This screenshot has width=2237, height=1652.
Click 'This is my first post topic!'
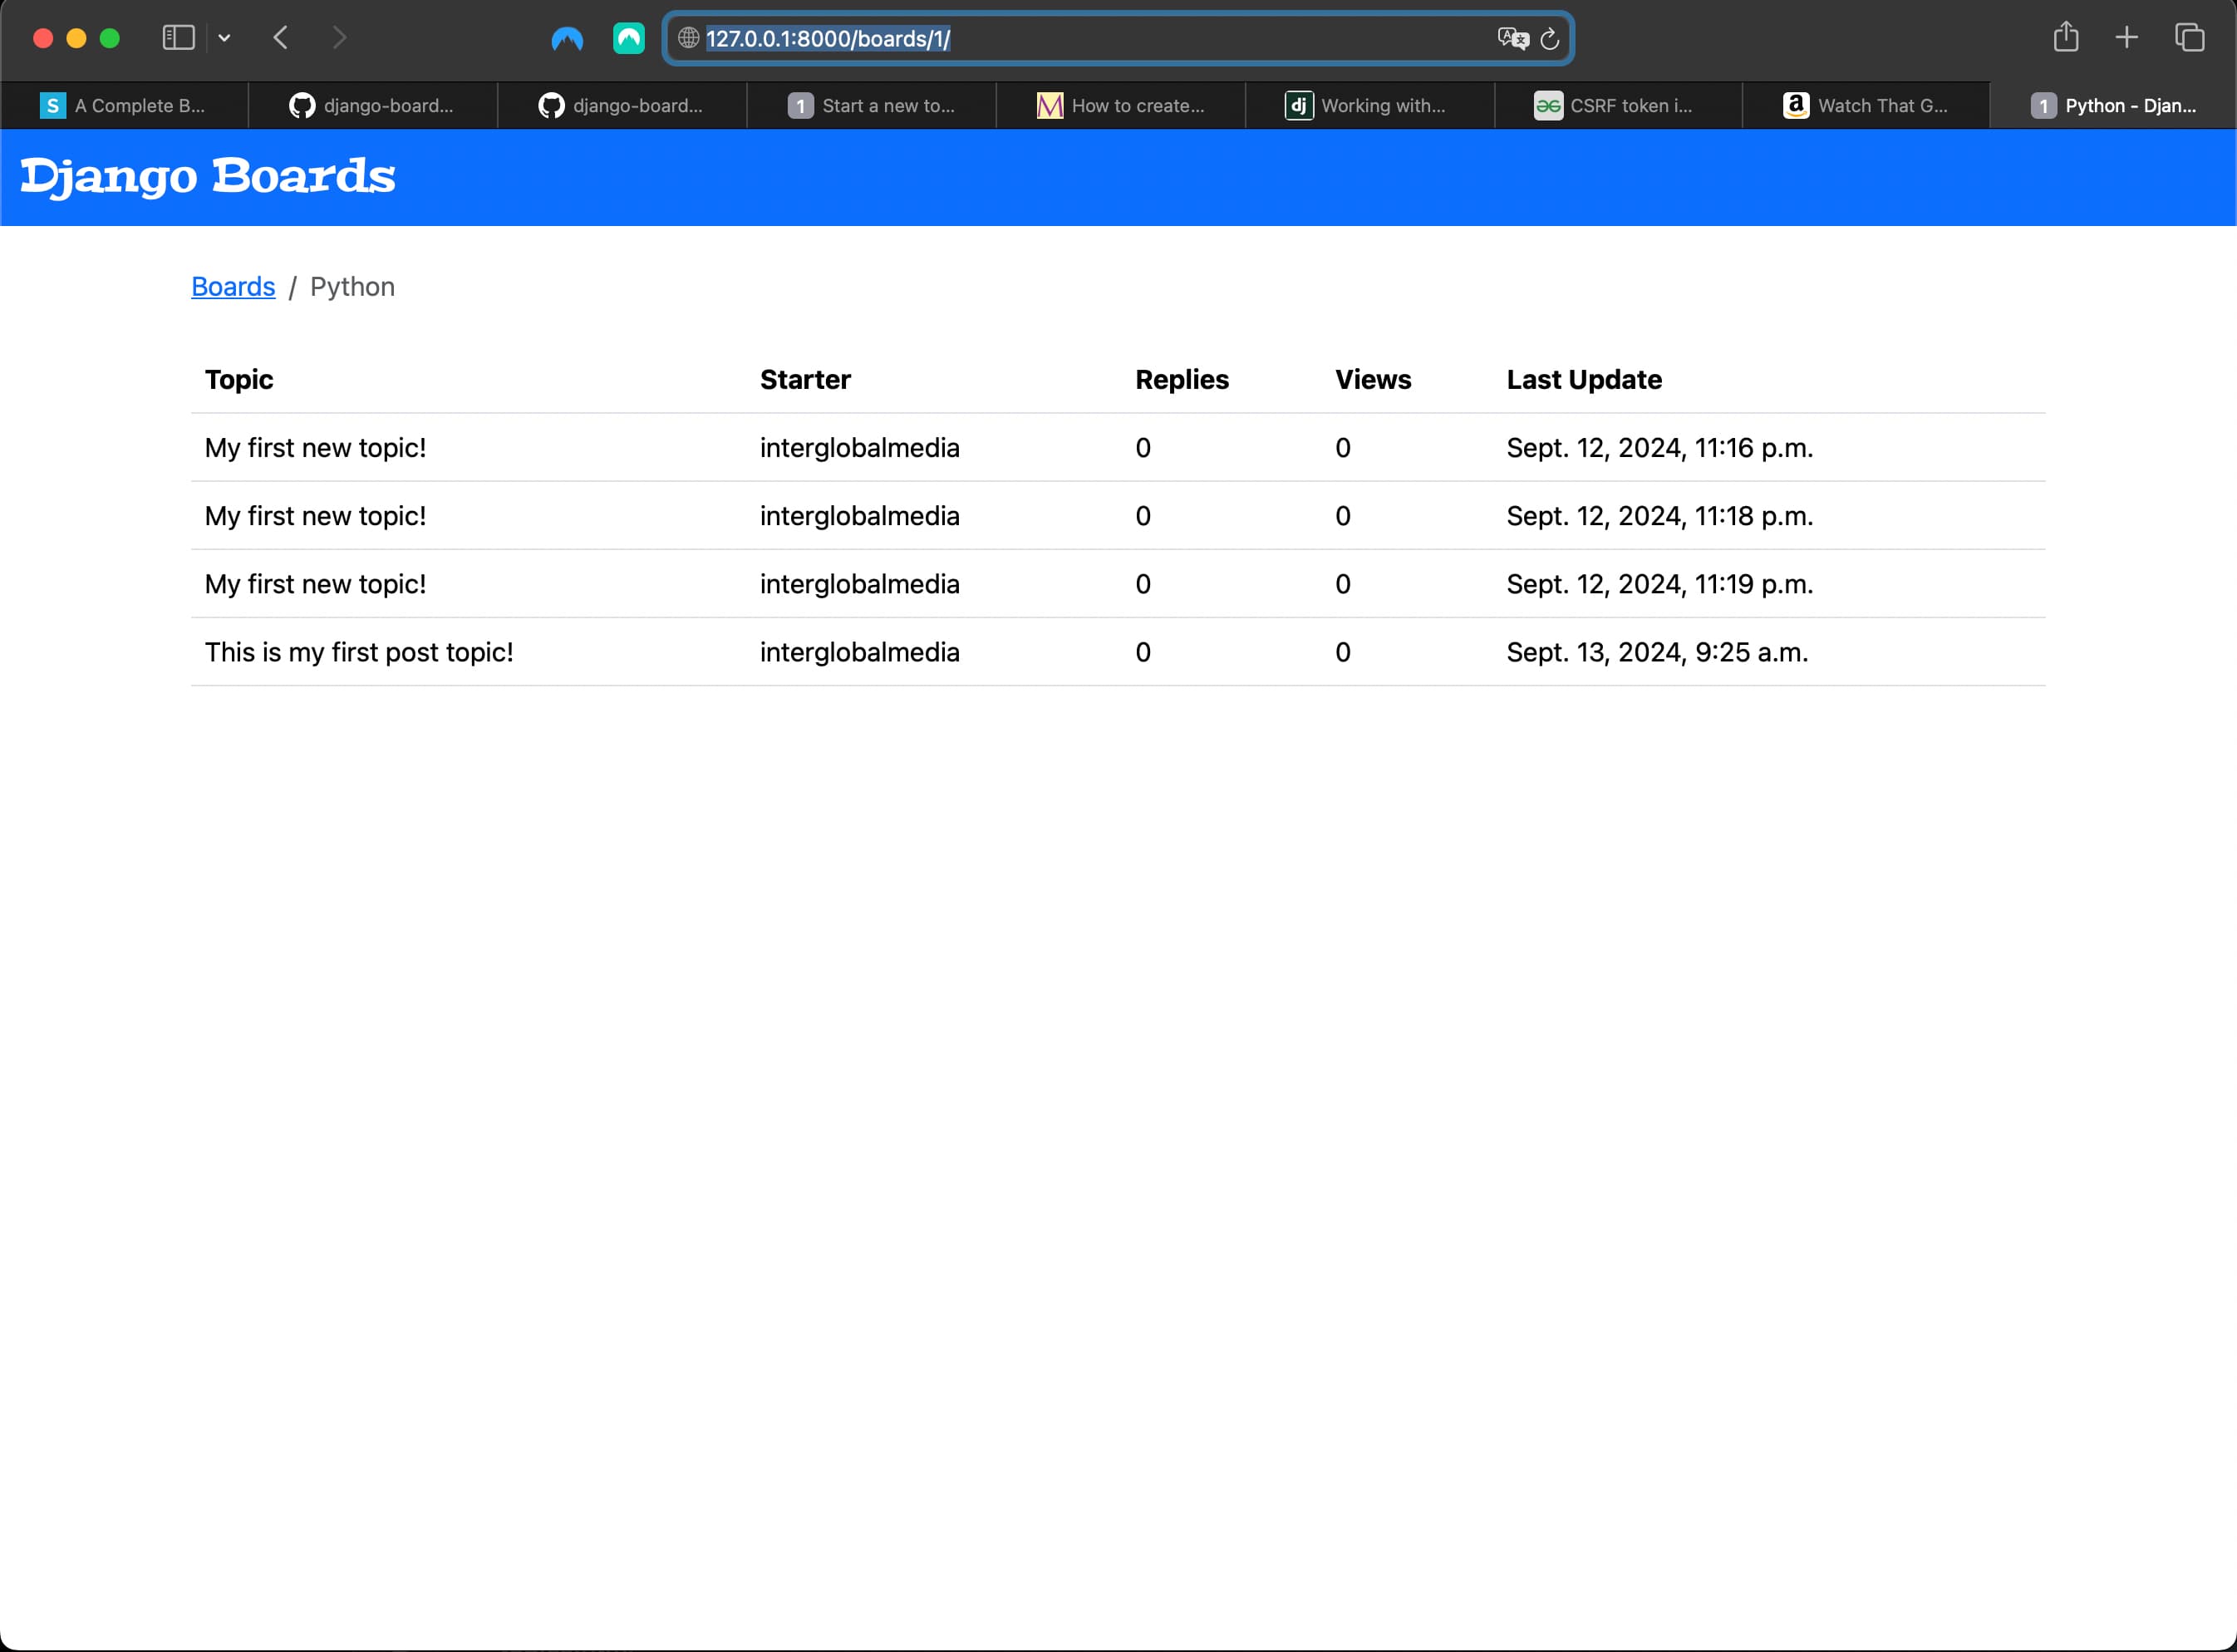359,652
